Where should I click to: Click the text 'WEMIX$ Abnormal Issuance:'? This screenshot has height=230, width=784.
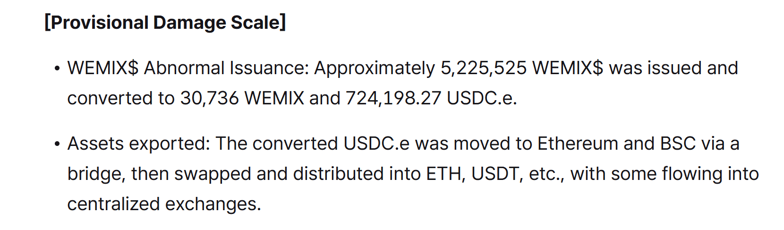tap(188, 68)
